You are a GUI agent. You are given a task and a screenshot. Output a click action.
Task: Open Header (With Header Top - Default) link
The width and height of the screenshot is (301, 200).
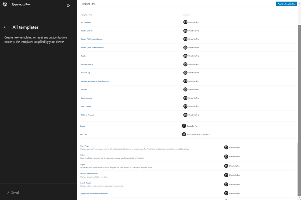[95, 81]
